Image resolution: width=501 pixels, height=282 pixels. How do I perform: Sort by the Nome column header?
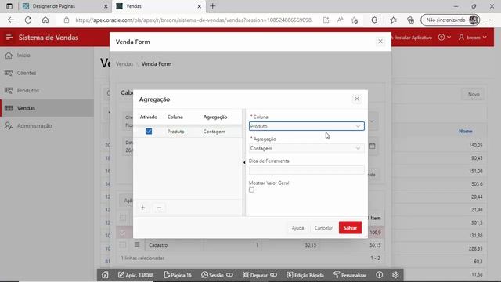pos(465,131)
